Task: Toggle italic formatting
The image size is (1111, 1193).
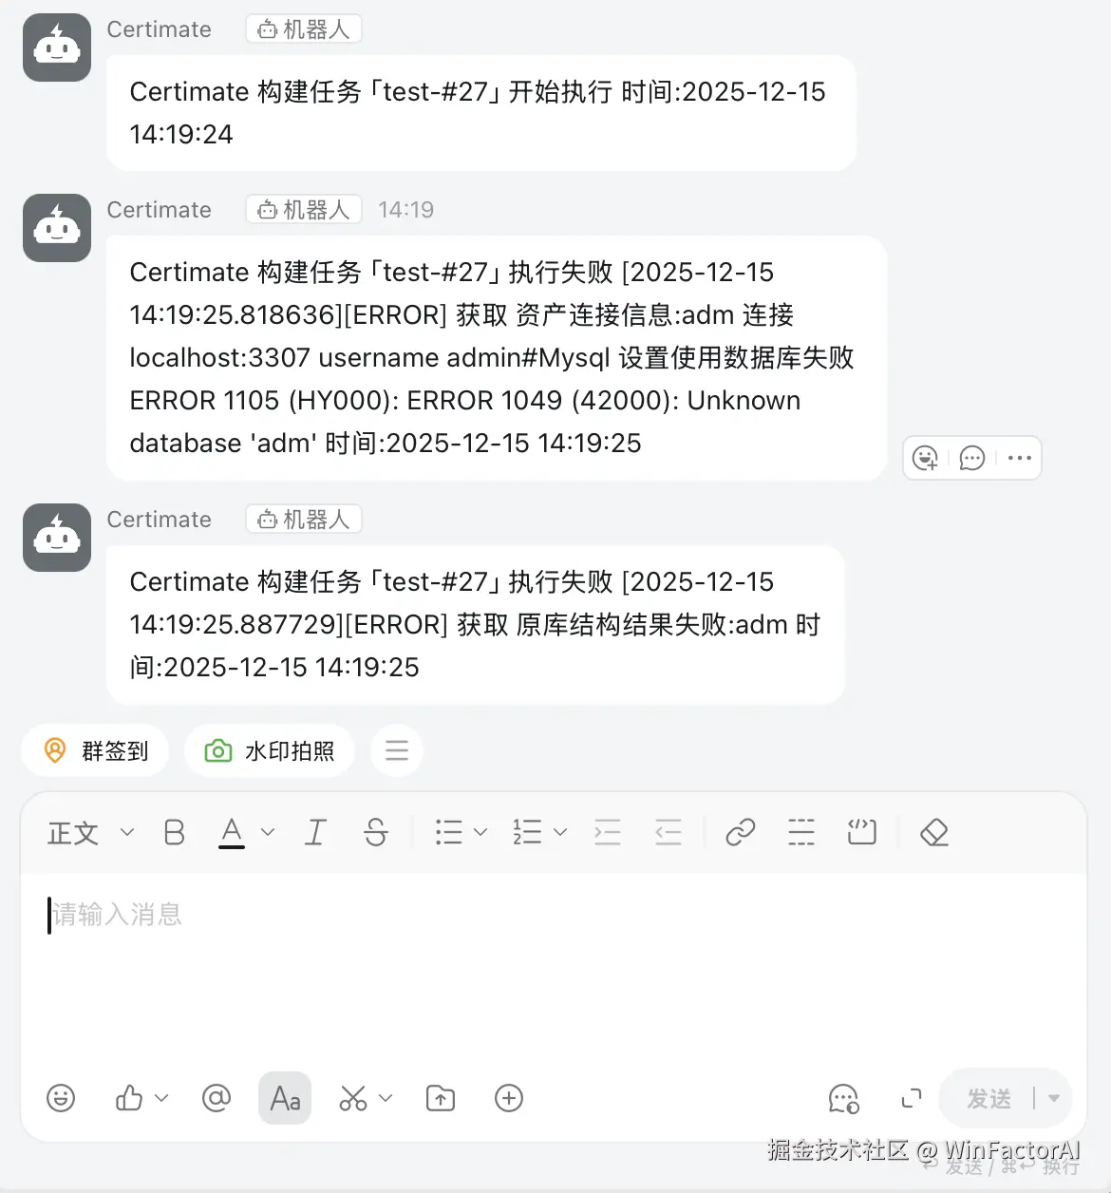Action: click(x=315, y=832)
